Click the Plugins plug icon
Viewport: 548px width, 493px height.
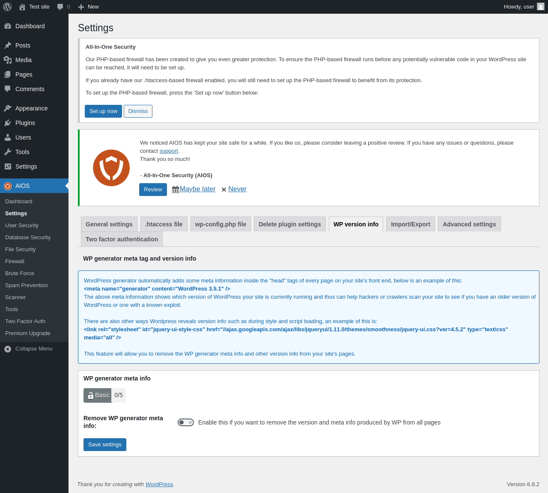pyautogui.click(x=8, y=123)
